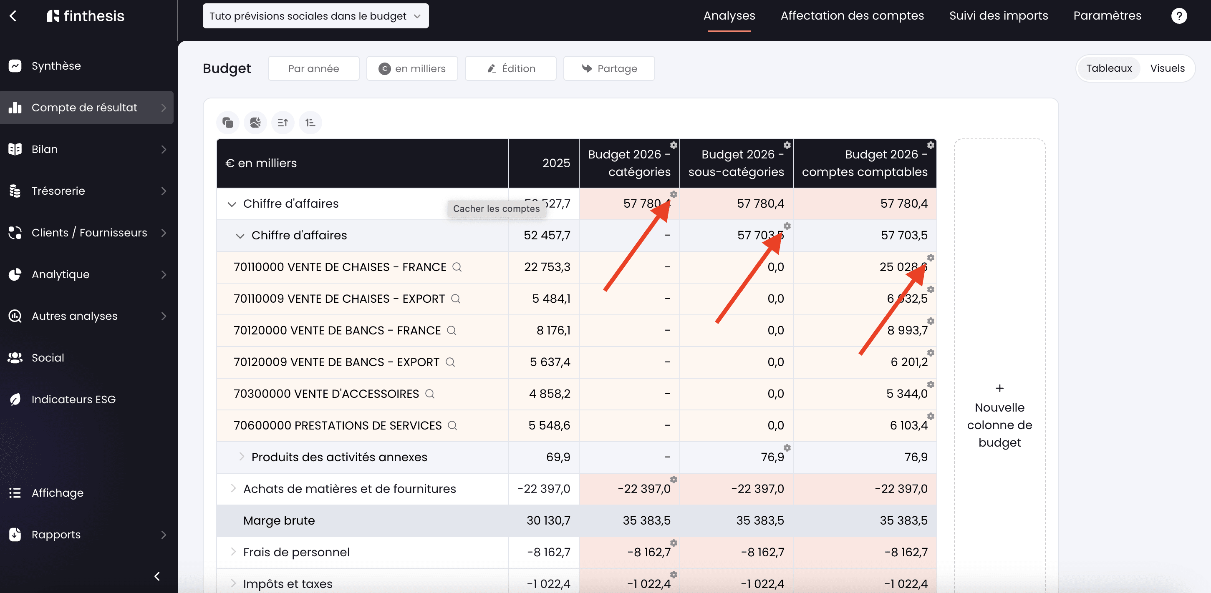
Task: Add a Nouvelle colonne de budget
Action: tap(999, 415)
